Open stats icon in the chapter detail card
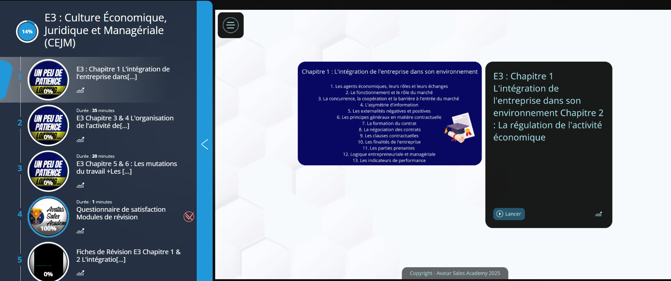The height and width of the screenshot is (281, 671). (x=598, y=214)
